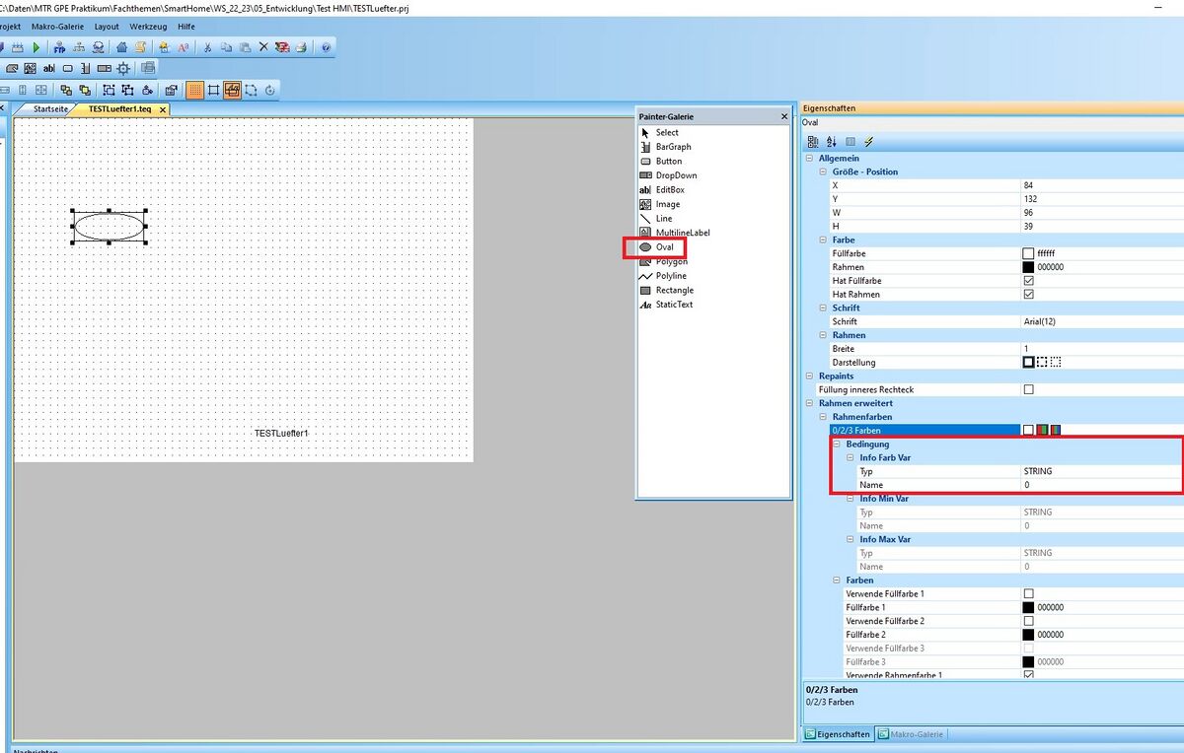1184x753 pixels.
Task: Click the blue Help question mark icon
Action: tap(327, 47)
